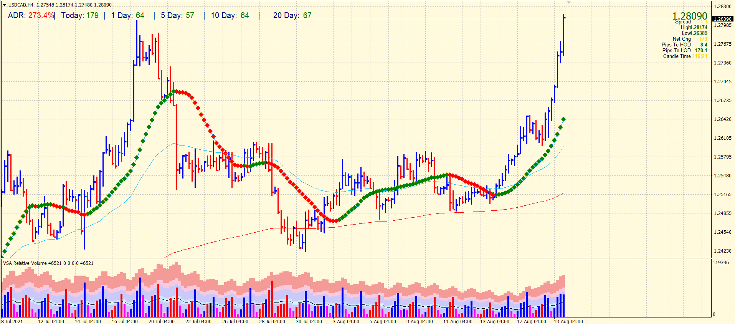The width and height of the screenshot is (735, 324).
Task: Click the Pips To HOD 8.4 line
Action: click(684, 45)
